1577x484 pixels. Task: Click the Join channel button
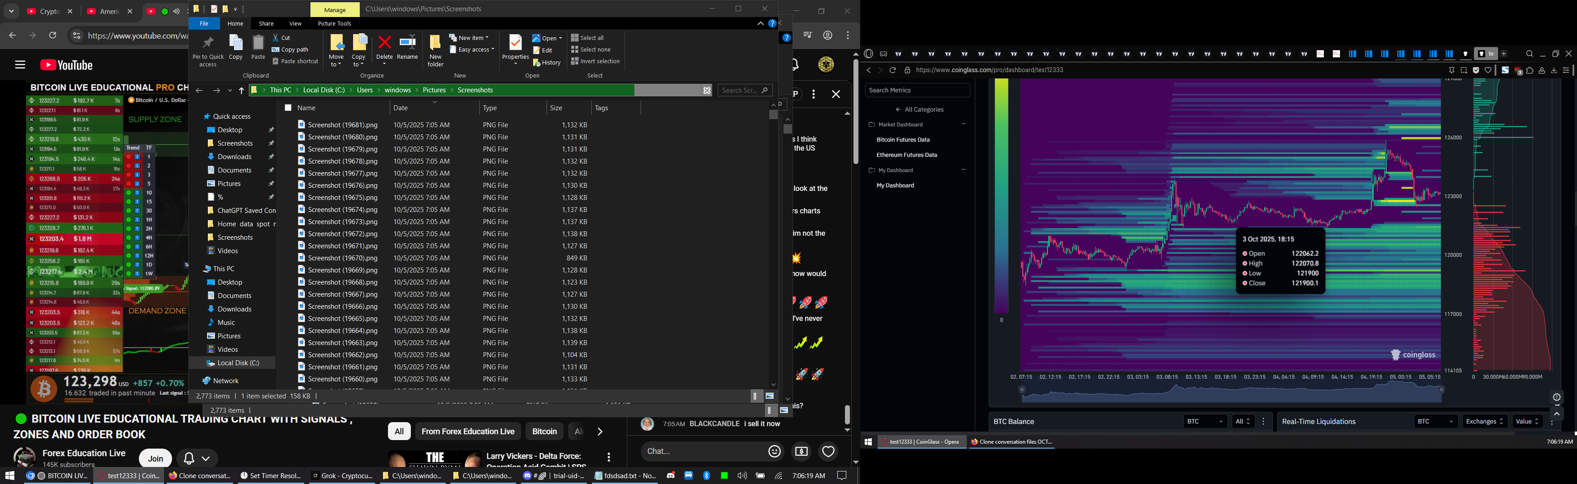pyautogui.click(x=155, y=458)
